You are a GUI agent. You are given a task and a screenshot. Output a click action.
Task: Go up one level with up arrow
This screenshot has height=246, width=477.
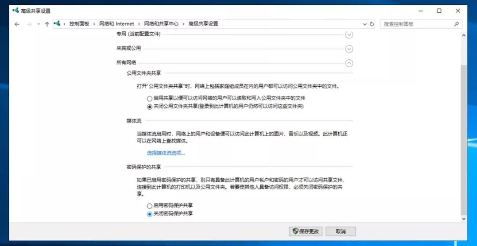pyautogui.click(x=47, y=24)
